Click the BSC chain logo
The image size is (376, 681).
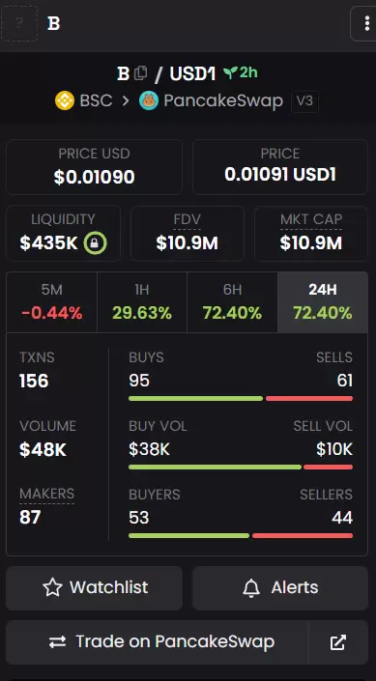pyautogui.click(x=65, y=100)
